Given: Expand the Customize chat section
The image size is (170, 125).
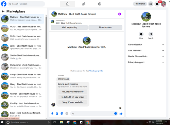Looking at the screenshot, I should point(146,45).
